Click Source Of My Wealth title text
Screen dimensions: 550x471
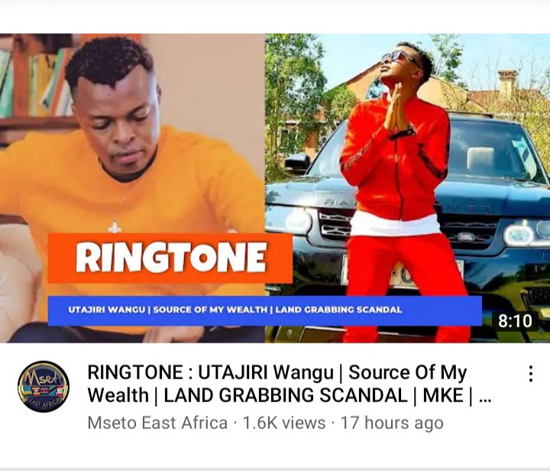408,372
